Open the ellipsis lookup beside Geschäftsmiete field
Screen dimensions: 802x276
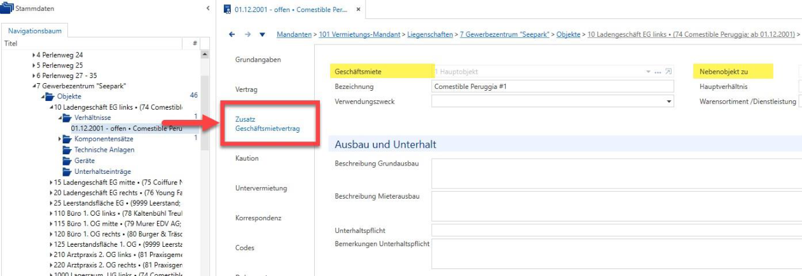[x=658, y=72]
